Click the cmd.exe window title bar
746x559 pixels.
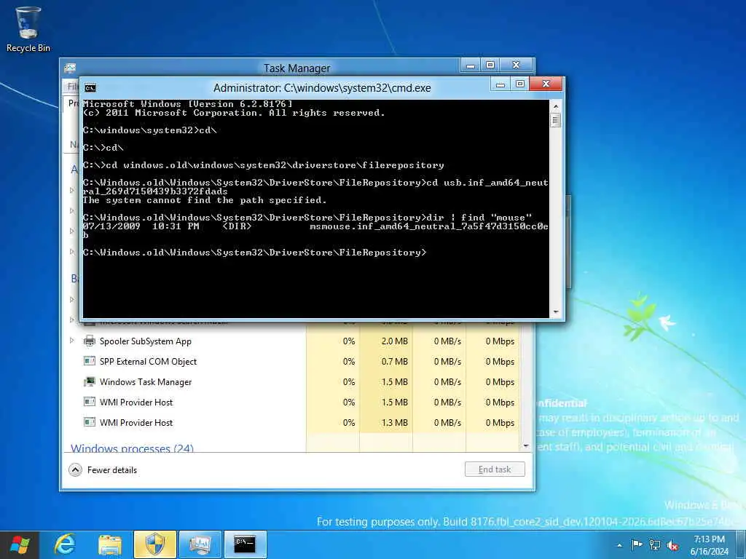pos(322,88)
